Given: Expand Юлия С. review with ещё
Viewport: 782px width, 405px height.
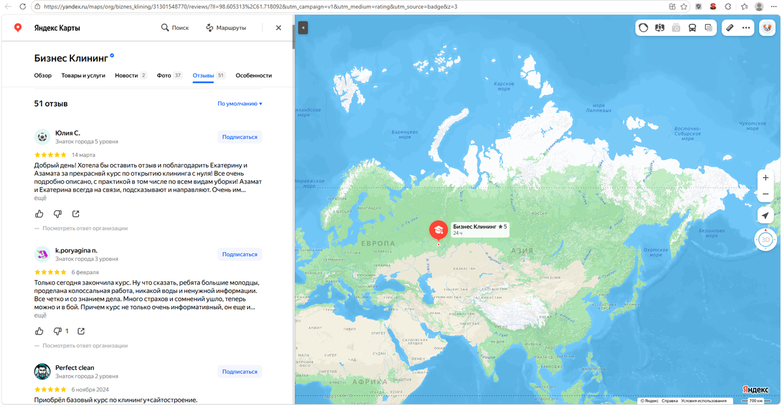Looking at the screenshot, I should coord(40,198).
